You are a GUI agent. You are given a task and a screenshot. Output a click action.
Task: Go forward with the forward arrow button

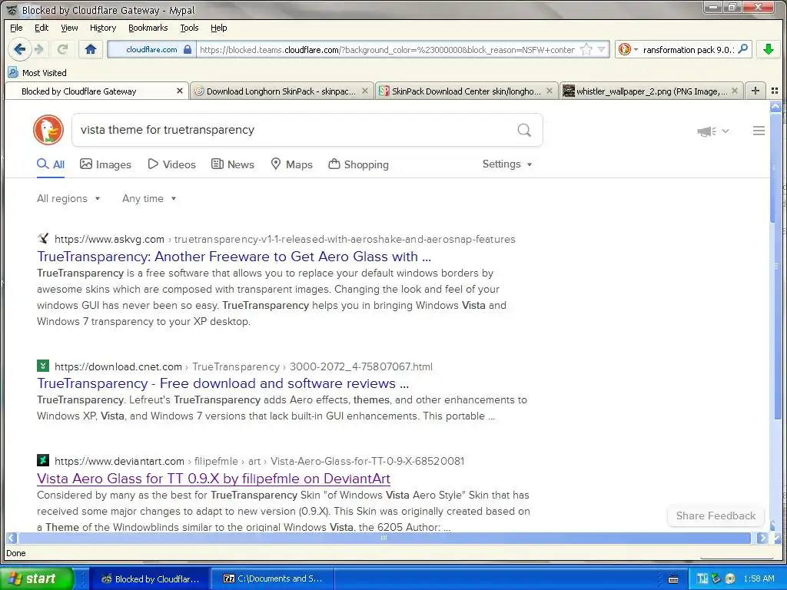(38, 49)
